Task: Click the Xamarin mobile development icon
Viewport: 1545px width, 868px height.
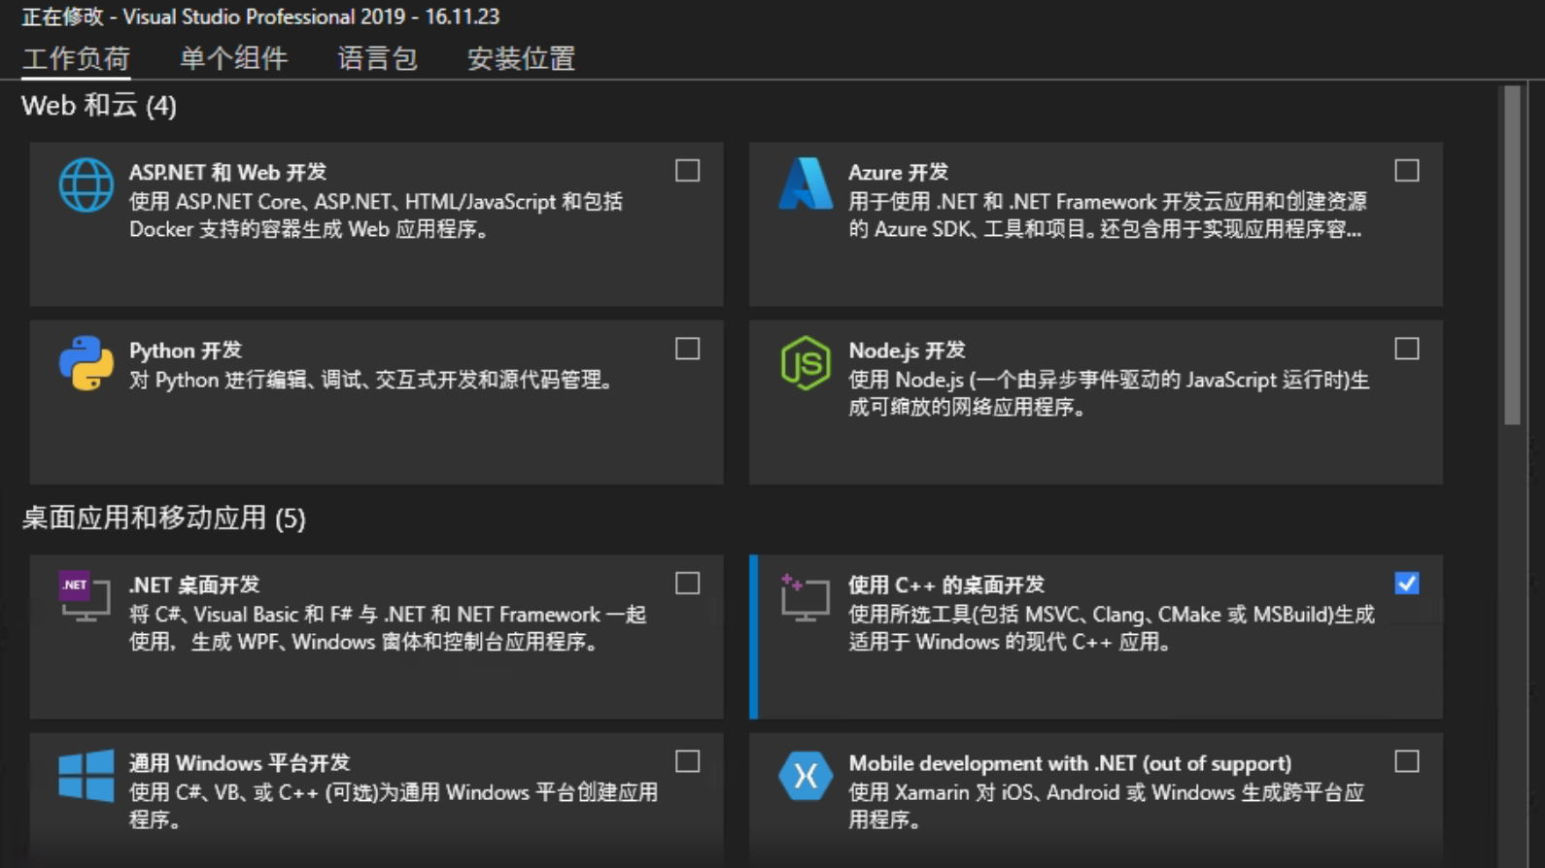Action: point(806,775)
